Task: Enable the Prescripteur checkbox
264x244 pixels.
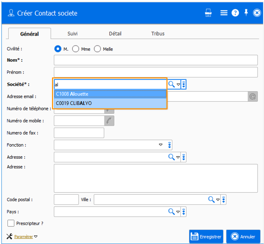Action: click(x=11, y=223)
